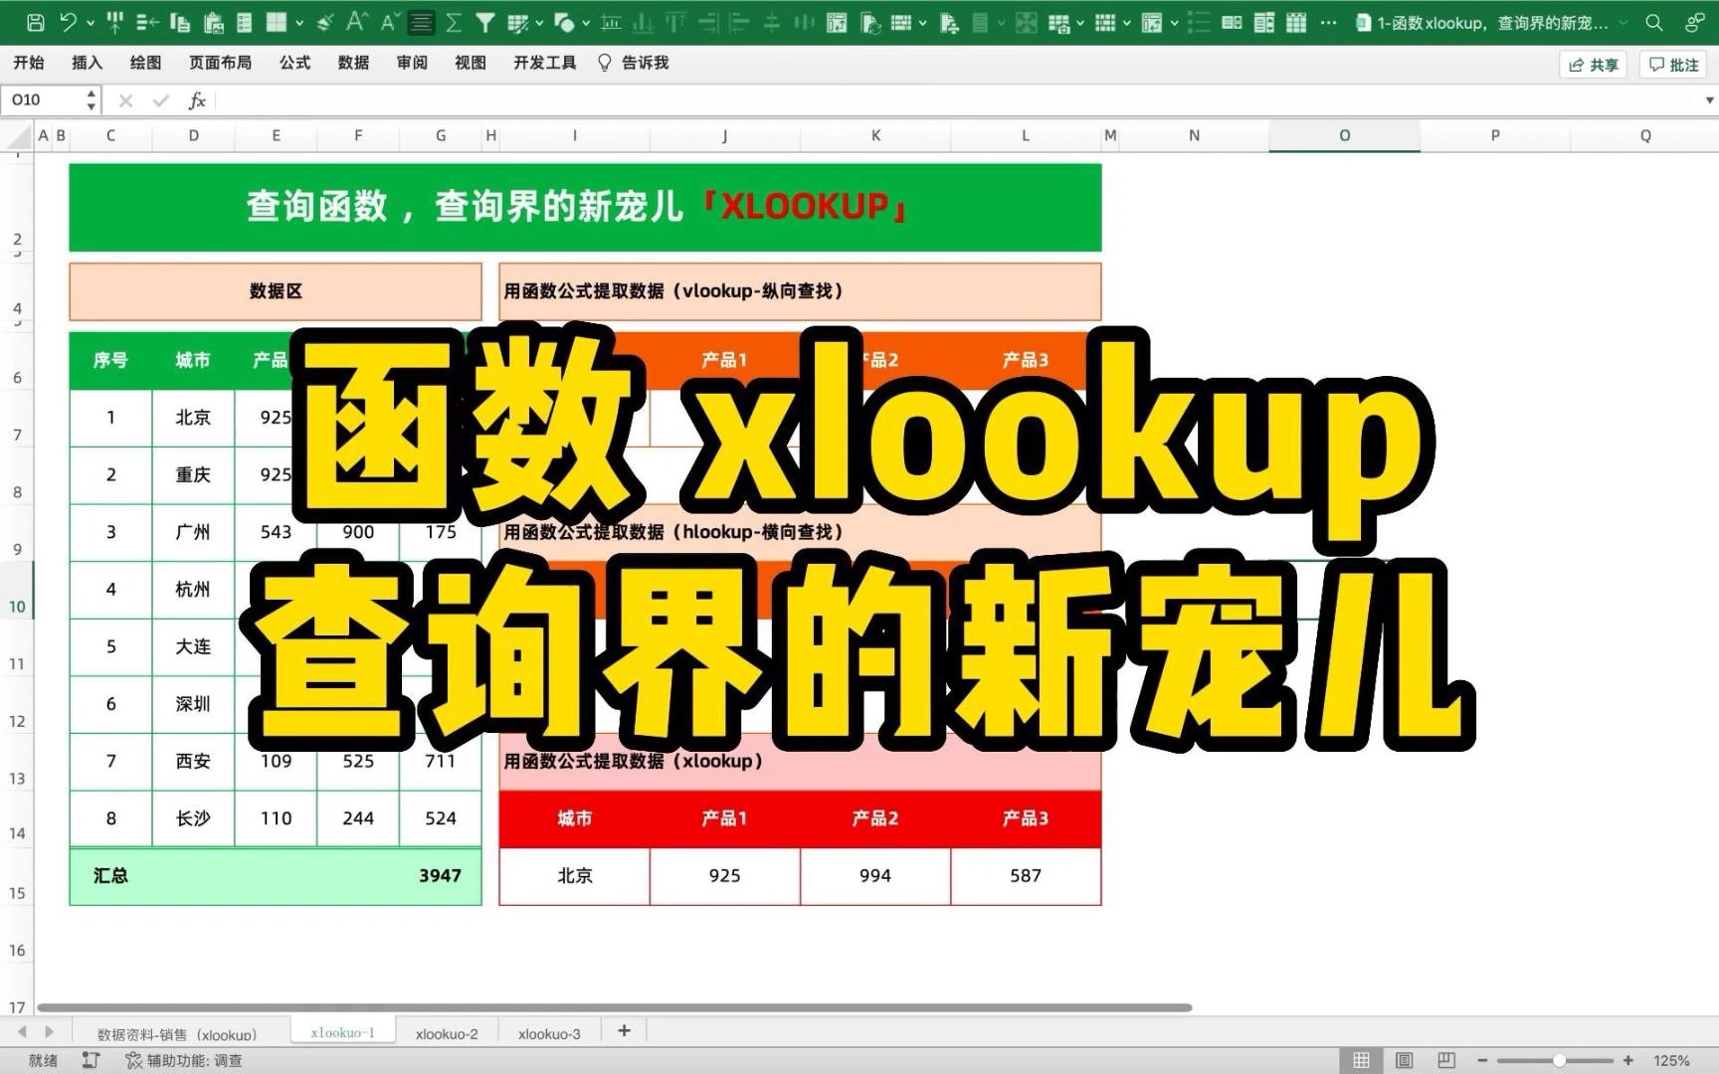
Task: Click the Clear formatting eraser icon
Action: tap(324, 22)
